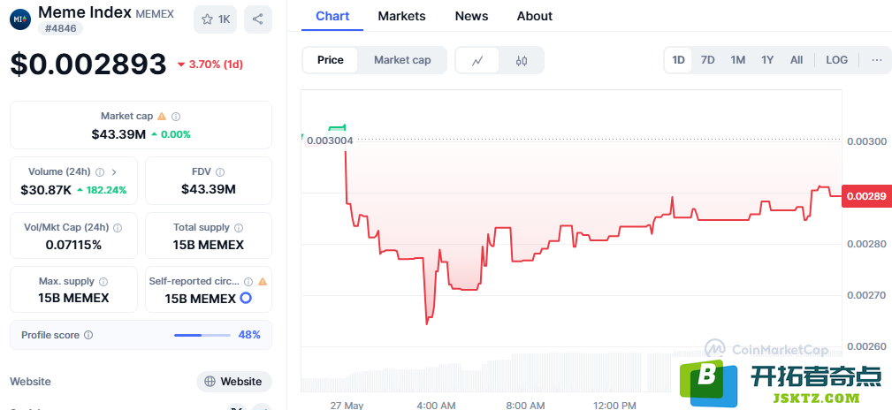
Task: Click the Profile score progress bar
Action: pos(202,335)
